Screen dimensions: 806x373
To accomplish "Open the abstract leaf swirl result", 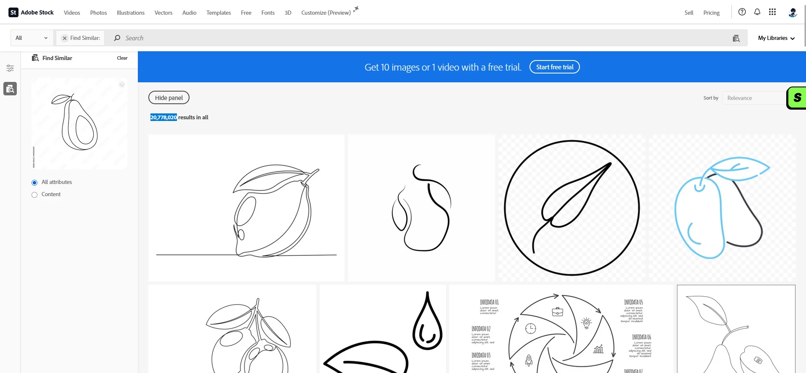I will point(421,208).
